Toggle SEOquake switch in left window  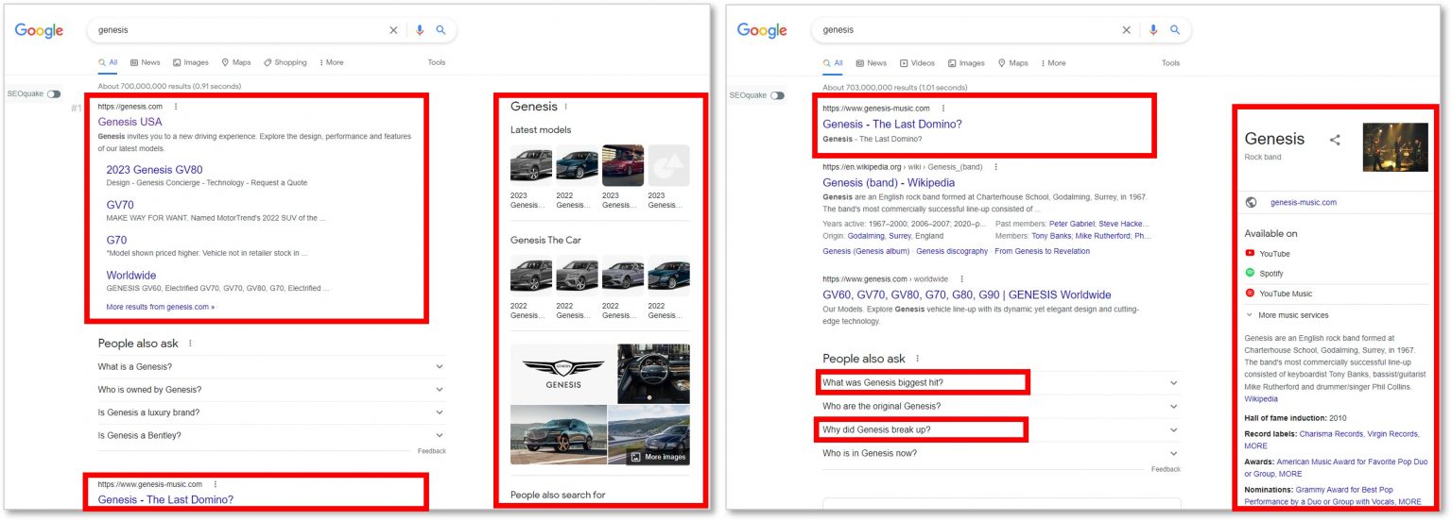point(54,94)
